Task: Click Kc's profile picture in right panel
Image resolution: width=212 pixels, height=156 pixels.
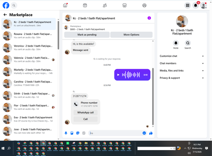Action: (182, 21)
